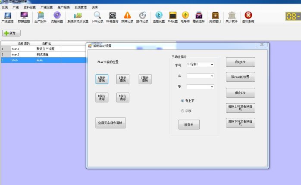Screen dimensions: 301x185
Task: Open the 资料设置 menu
Action: (30, 7)
